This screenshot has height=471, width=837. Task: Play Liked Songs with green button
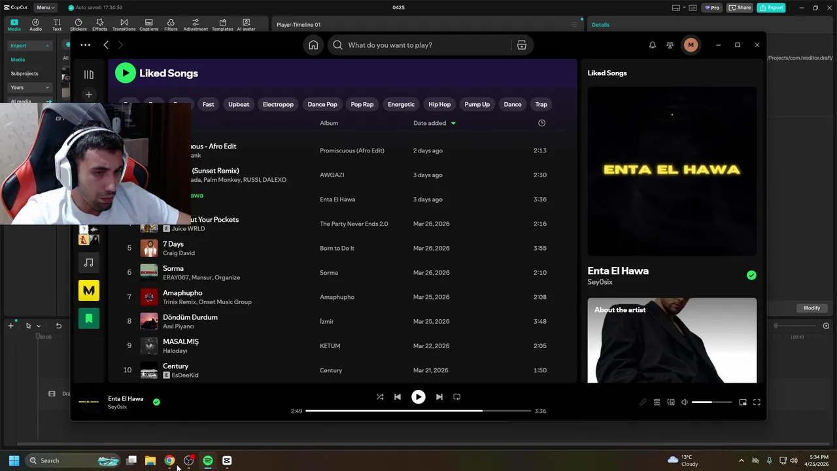126,73
